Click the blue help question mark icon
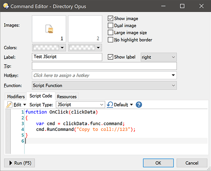Viewport: 211px width, 171px height. pos(139,104)
